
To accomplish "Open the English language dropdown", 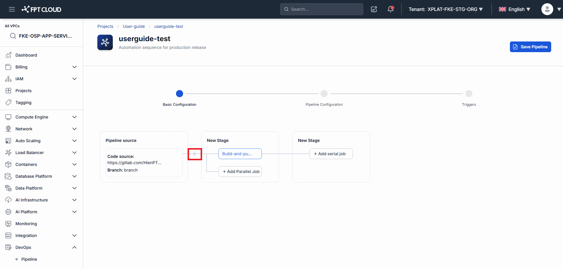I will click(x=519, y=9).
